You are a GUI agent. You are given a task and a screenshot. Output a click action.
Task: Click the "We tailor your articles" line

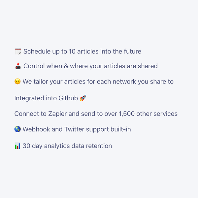(x=98, y=82)
